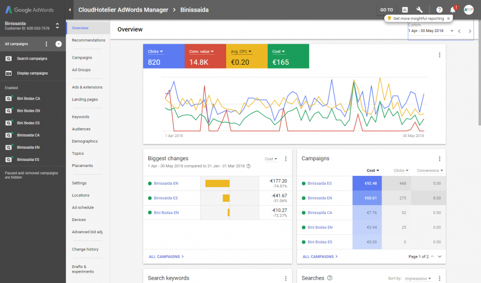Click the page vertical scrollbar
This screenshot has width=481, height=283.
click(x=479, y=74)
